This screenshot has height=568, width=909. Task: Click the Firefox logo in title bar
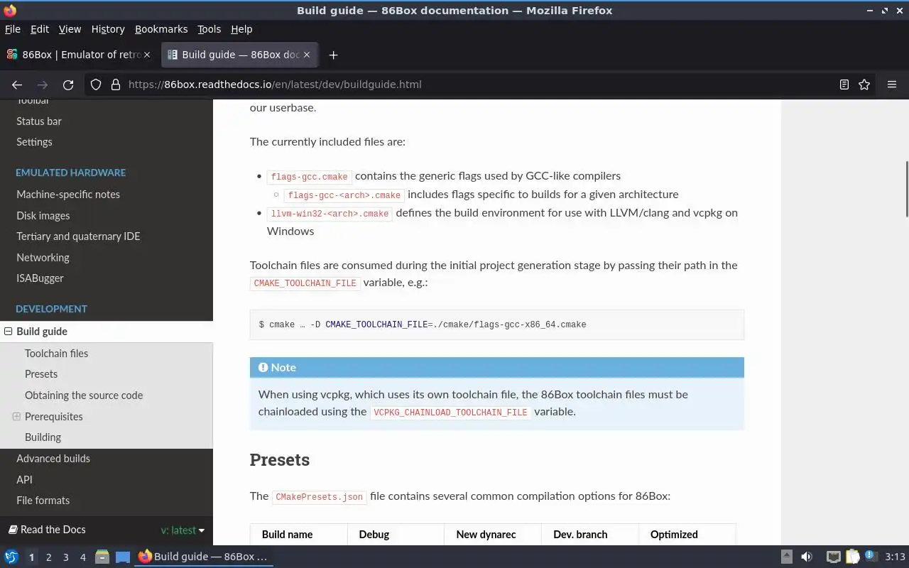click(9, 10)
